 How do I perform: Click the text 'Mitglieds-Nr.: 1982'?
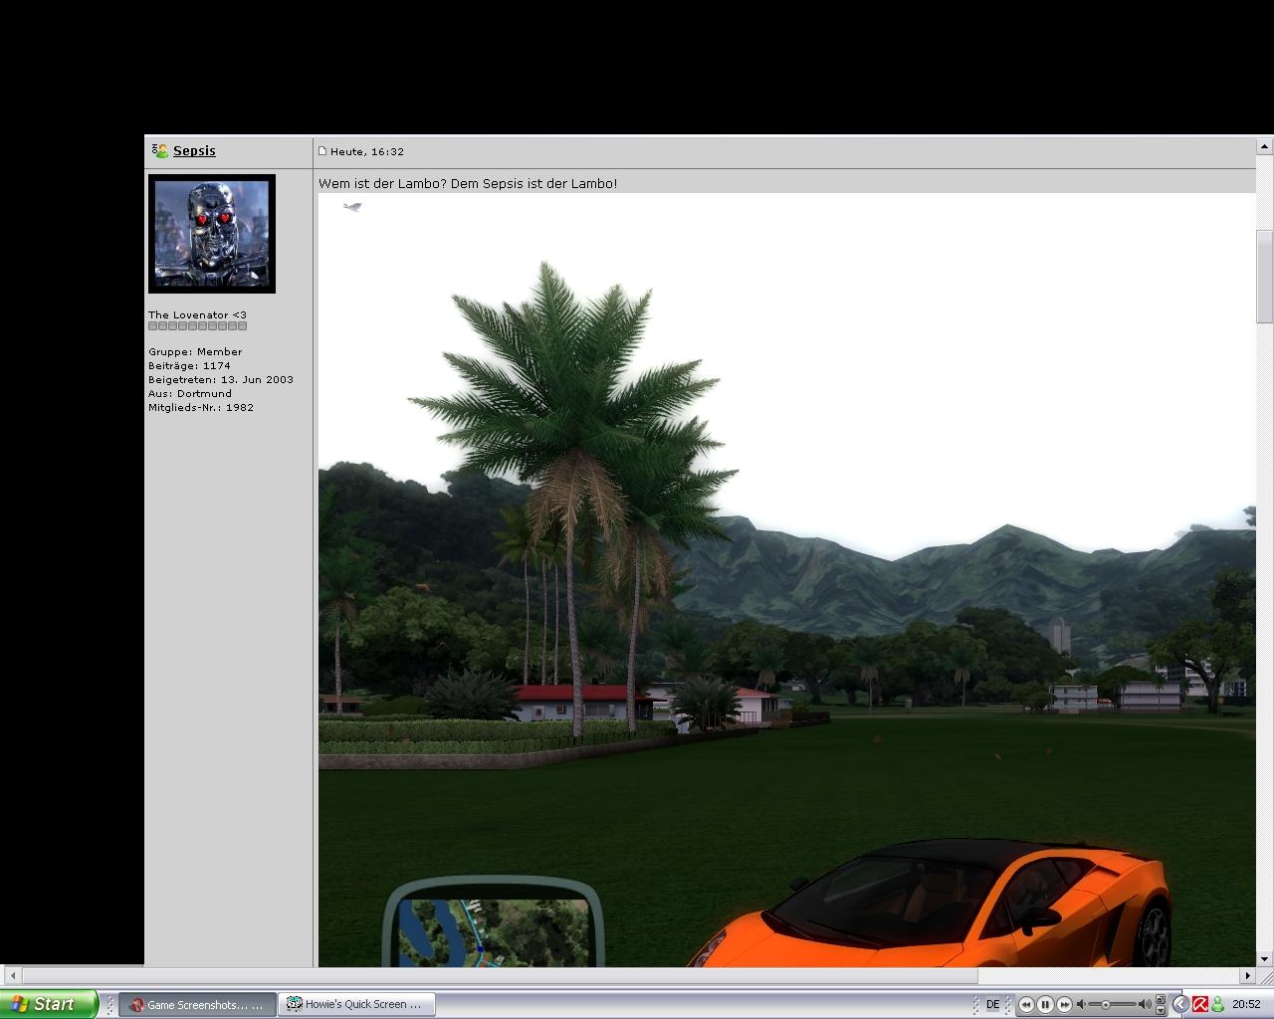point(201,407)
